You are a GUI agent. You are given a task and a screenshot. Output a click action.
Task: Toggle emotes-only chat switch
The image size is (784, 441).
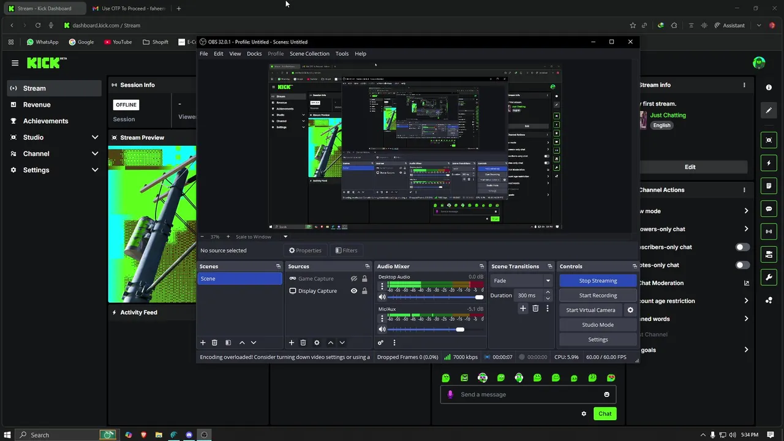[x=742, y=265]
